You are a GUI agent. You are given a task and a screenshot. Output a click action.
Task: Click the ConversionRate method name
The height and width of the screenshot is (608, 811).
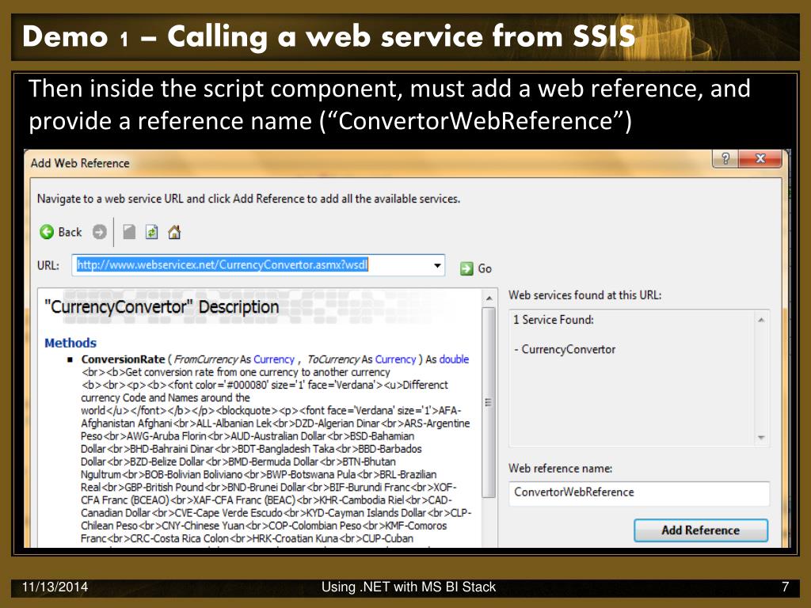coord(123,359)
